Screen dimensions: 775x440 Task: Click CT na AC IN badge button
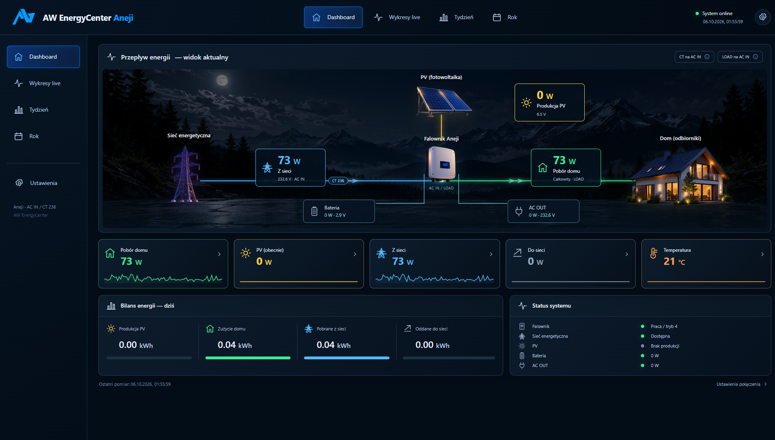click(x=694, y=57)
